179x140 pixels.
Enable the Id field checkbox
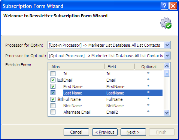[53, 74]
